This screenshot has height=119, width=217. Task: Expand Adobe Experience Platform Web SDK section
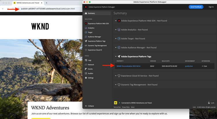click(116, 21)
